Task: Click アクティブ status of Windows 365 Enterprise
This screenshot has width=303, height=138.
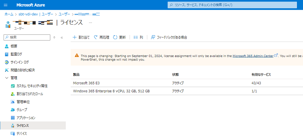Action: click(178, 91)
